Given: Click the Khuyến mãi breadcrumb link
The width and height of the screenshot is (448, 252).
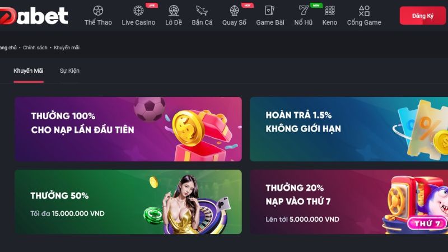Looking at the screenshot, I should point(67,48).
